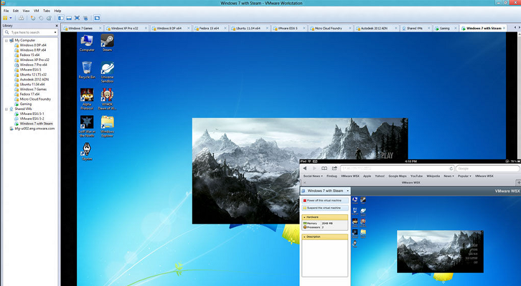Collapse the Shared VMs tree node

point(6,109)
